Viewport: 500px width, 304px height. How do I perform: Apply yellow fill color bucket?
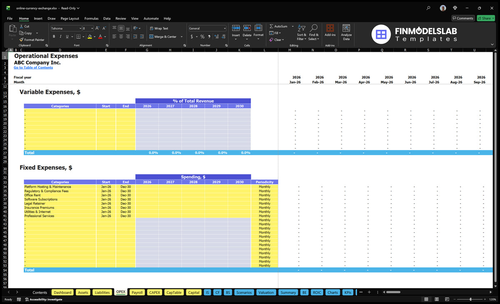pyautogui.click(x=90, y=37)
